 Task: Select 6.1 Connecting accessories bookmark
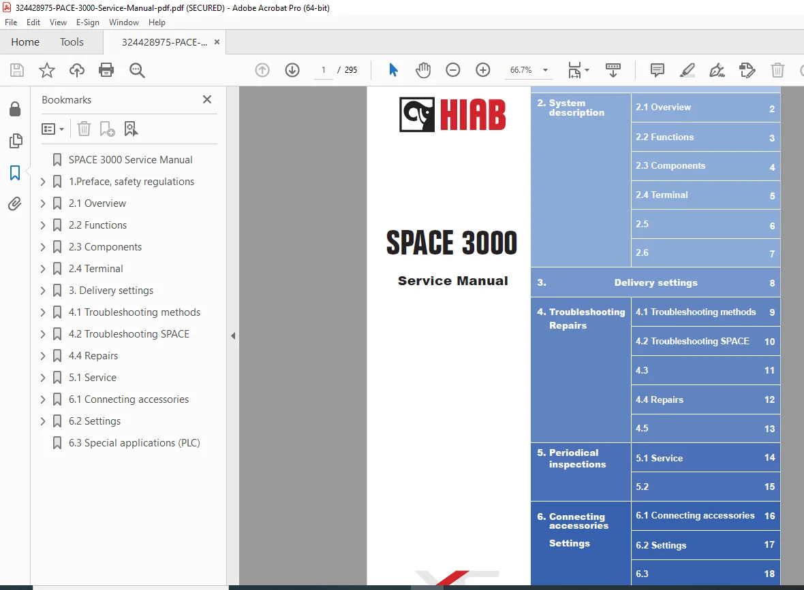point(129,399)
